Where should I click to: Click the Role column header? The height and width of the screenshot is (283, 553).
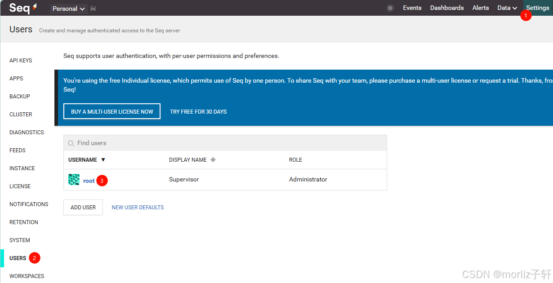[295, 160]
